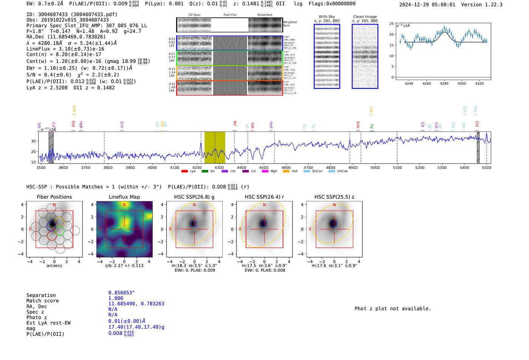This screenshot has width=529, height=360.
Task: Open the With Sky image cutout
Action: [x=327, y=56]
